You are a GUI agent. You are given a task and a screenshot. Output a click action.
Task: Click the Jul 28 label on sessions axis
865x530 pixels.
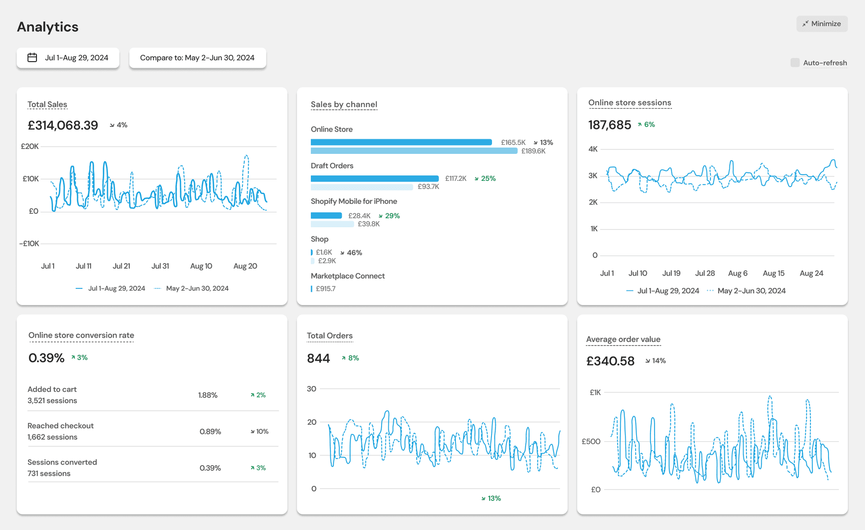tap(705, 274)
